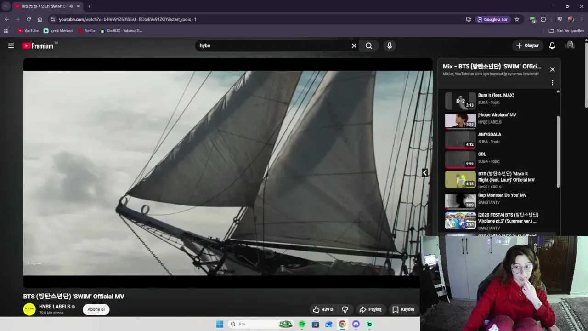Dislike the video with thumbs down
The image size is (588, 331).
click(345, 309)
